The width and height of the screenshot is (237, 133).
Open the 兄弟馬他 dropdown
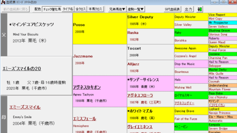(117, 9)
